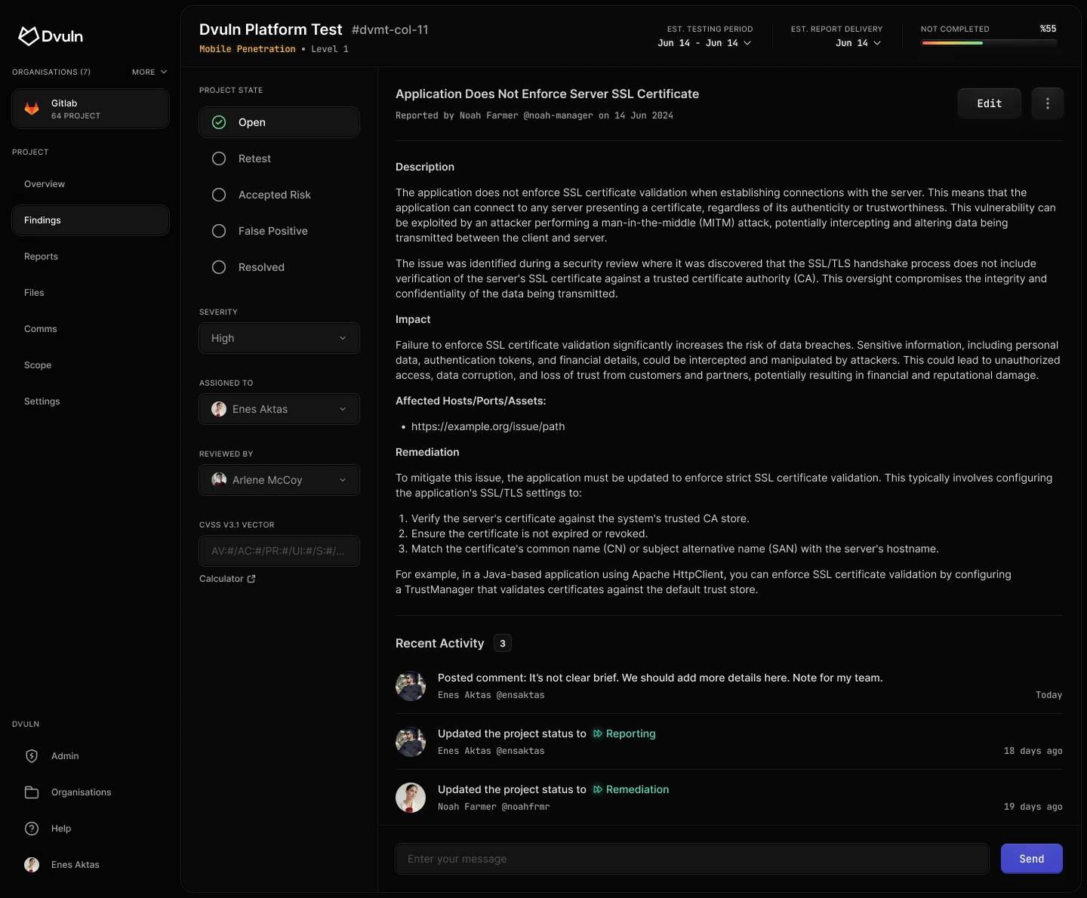Select the Gitlab organisation card
This screenshot has height=898, width=1087.
(91, 109)
